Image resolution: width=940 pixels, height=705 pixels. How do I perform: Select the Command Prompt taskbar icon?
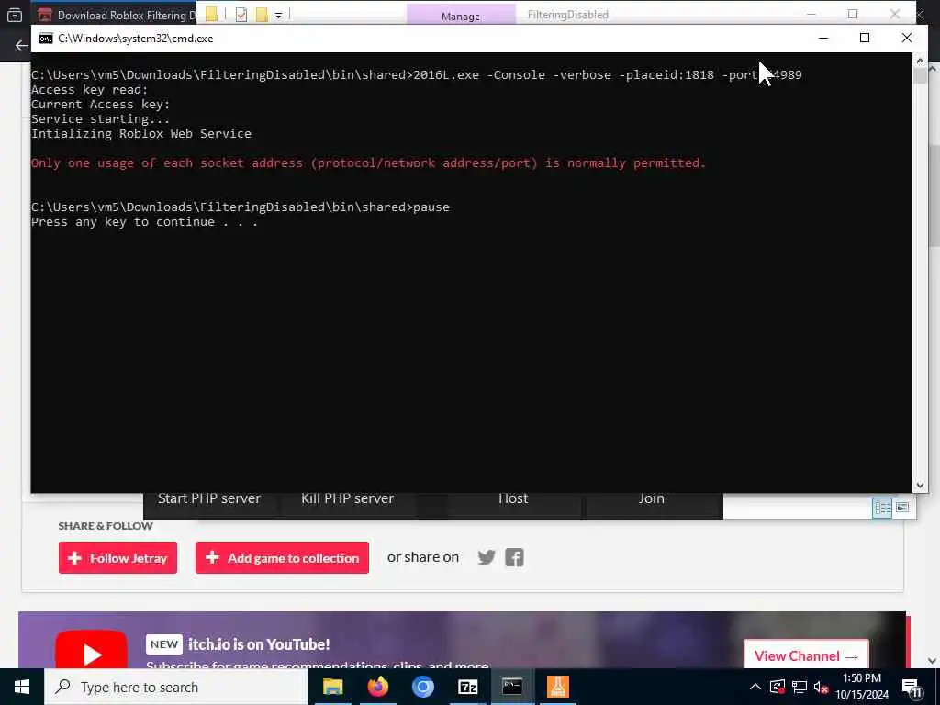512,687
